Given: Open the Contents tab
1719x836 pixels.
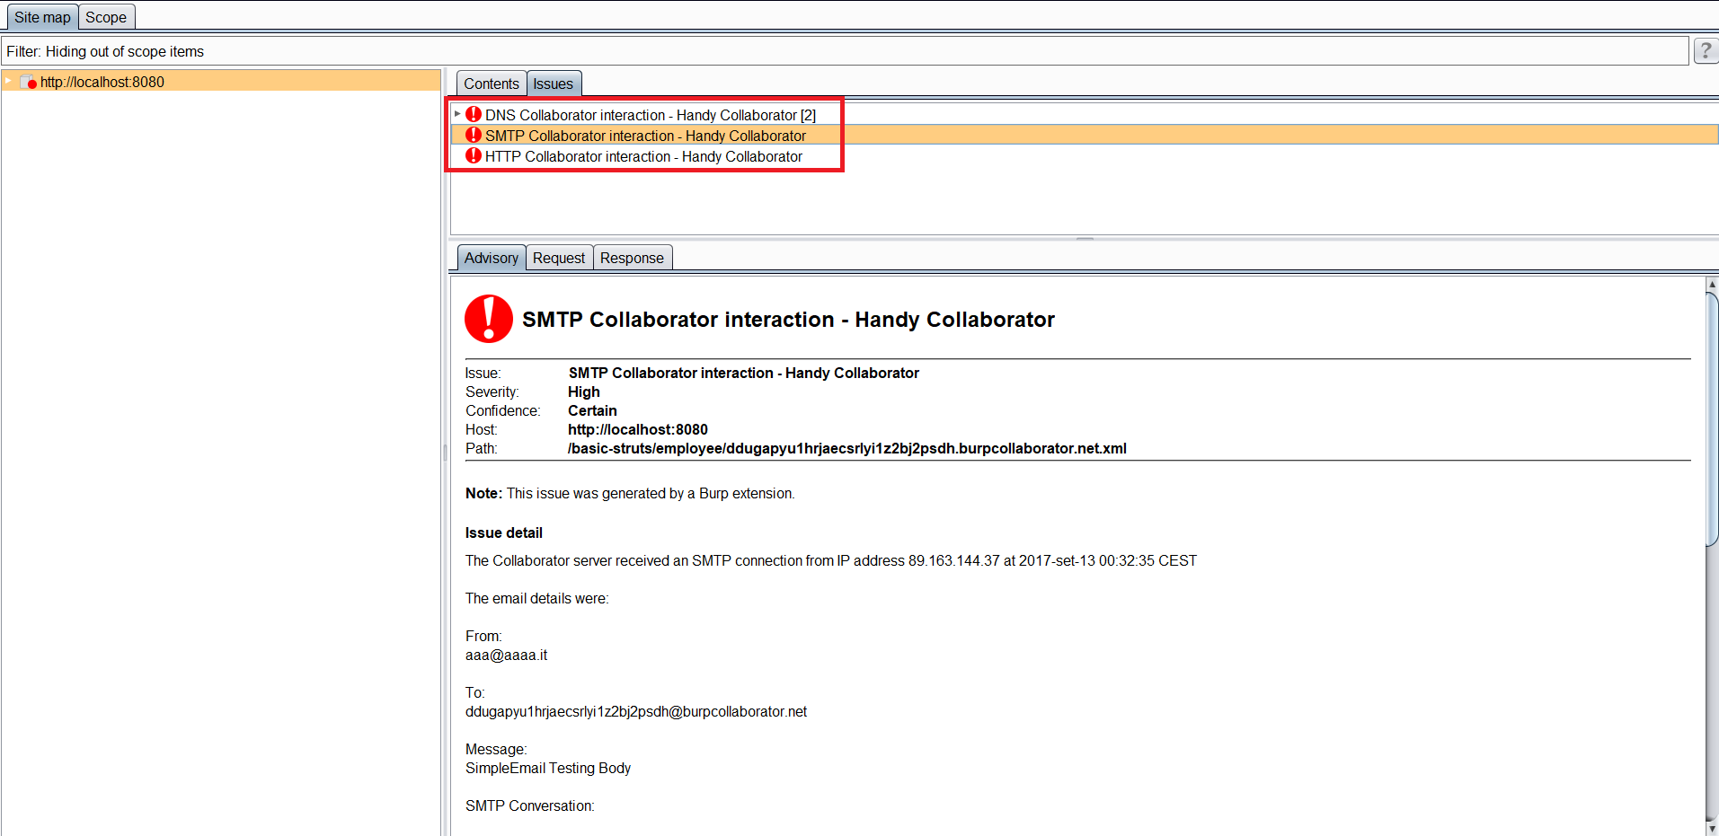Looking at the screenshot, I should coord(492,84).
